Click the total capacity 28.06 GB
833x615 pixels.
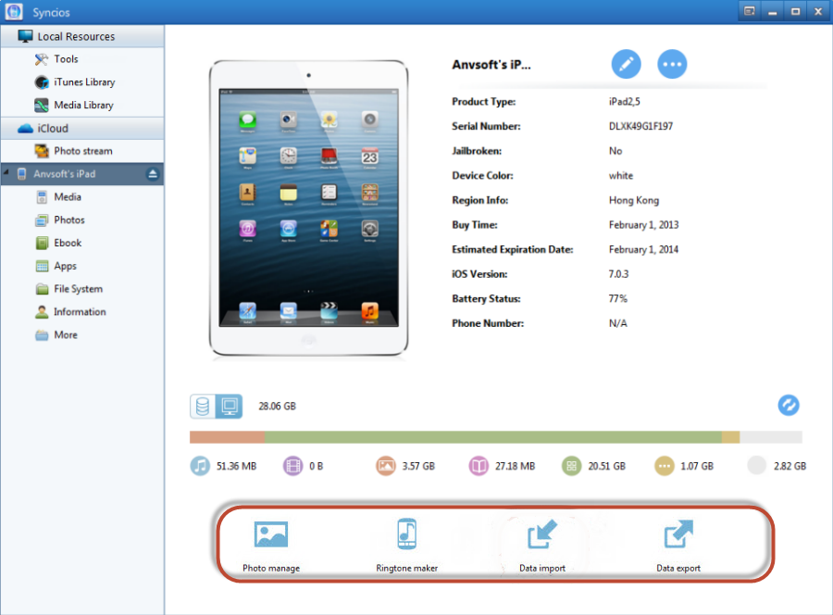click(278, 406)
